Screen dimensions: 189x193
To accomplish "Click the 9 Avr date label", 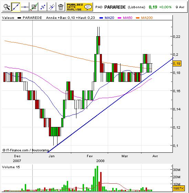I will pyautogui.click(x=180, y=7).
